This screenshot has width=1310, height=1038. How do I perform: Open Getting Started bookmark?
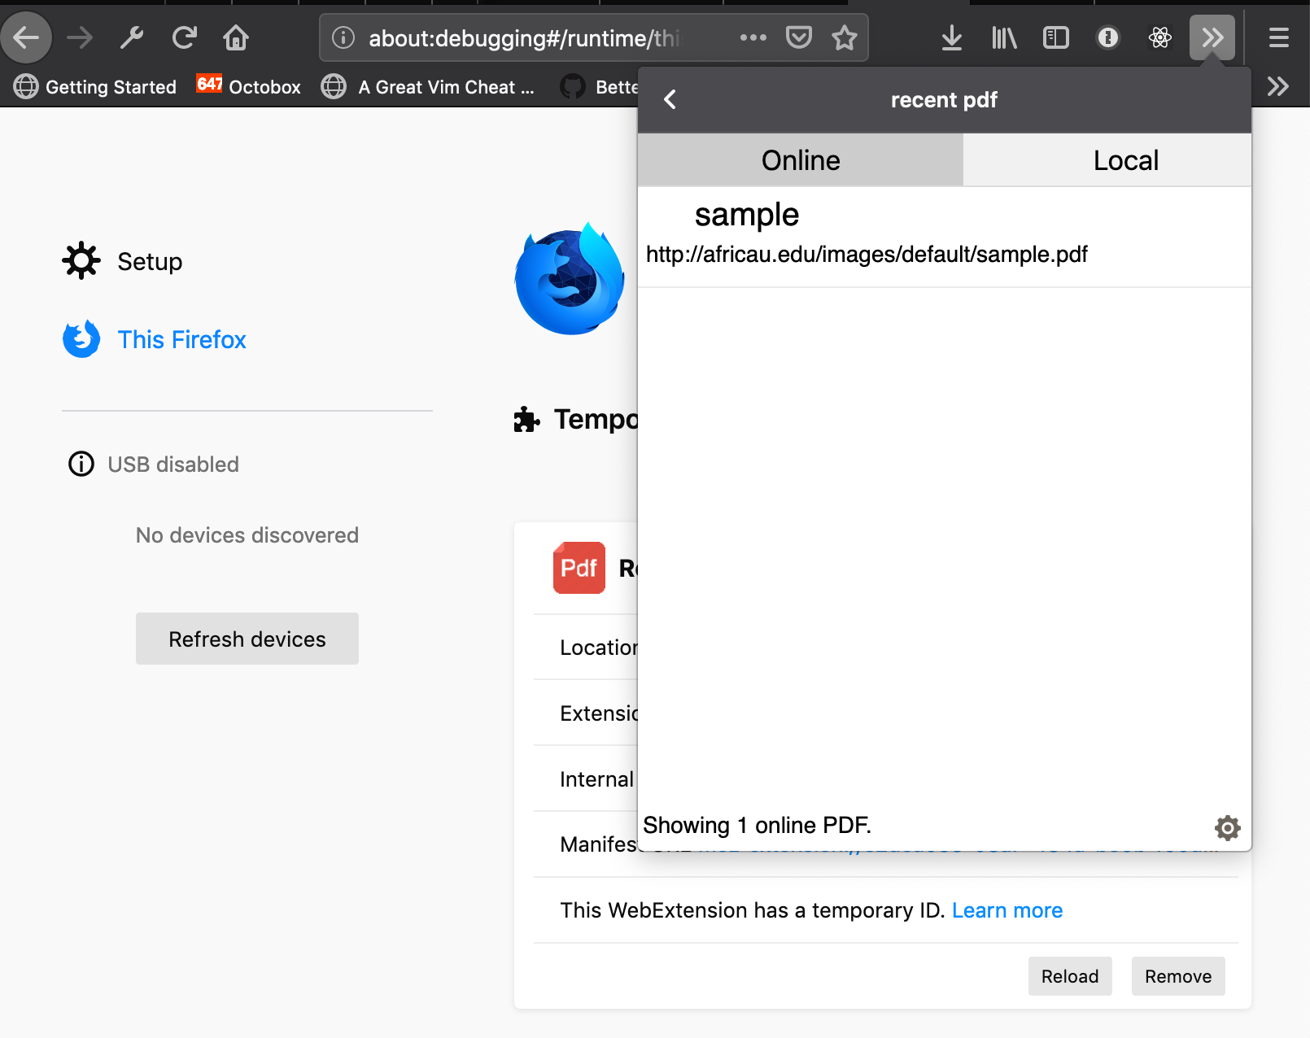tap(95, 87)
